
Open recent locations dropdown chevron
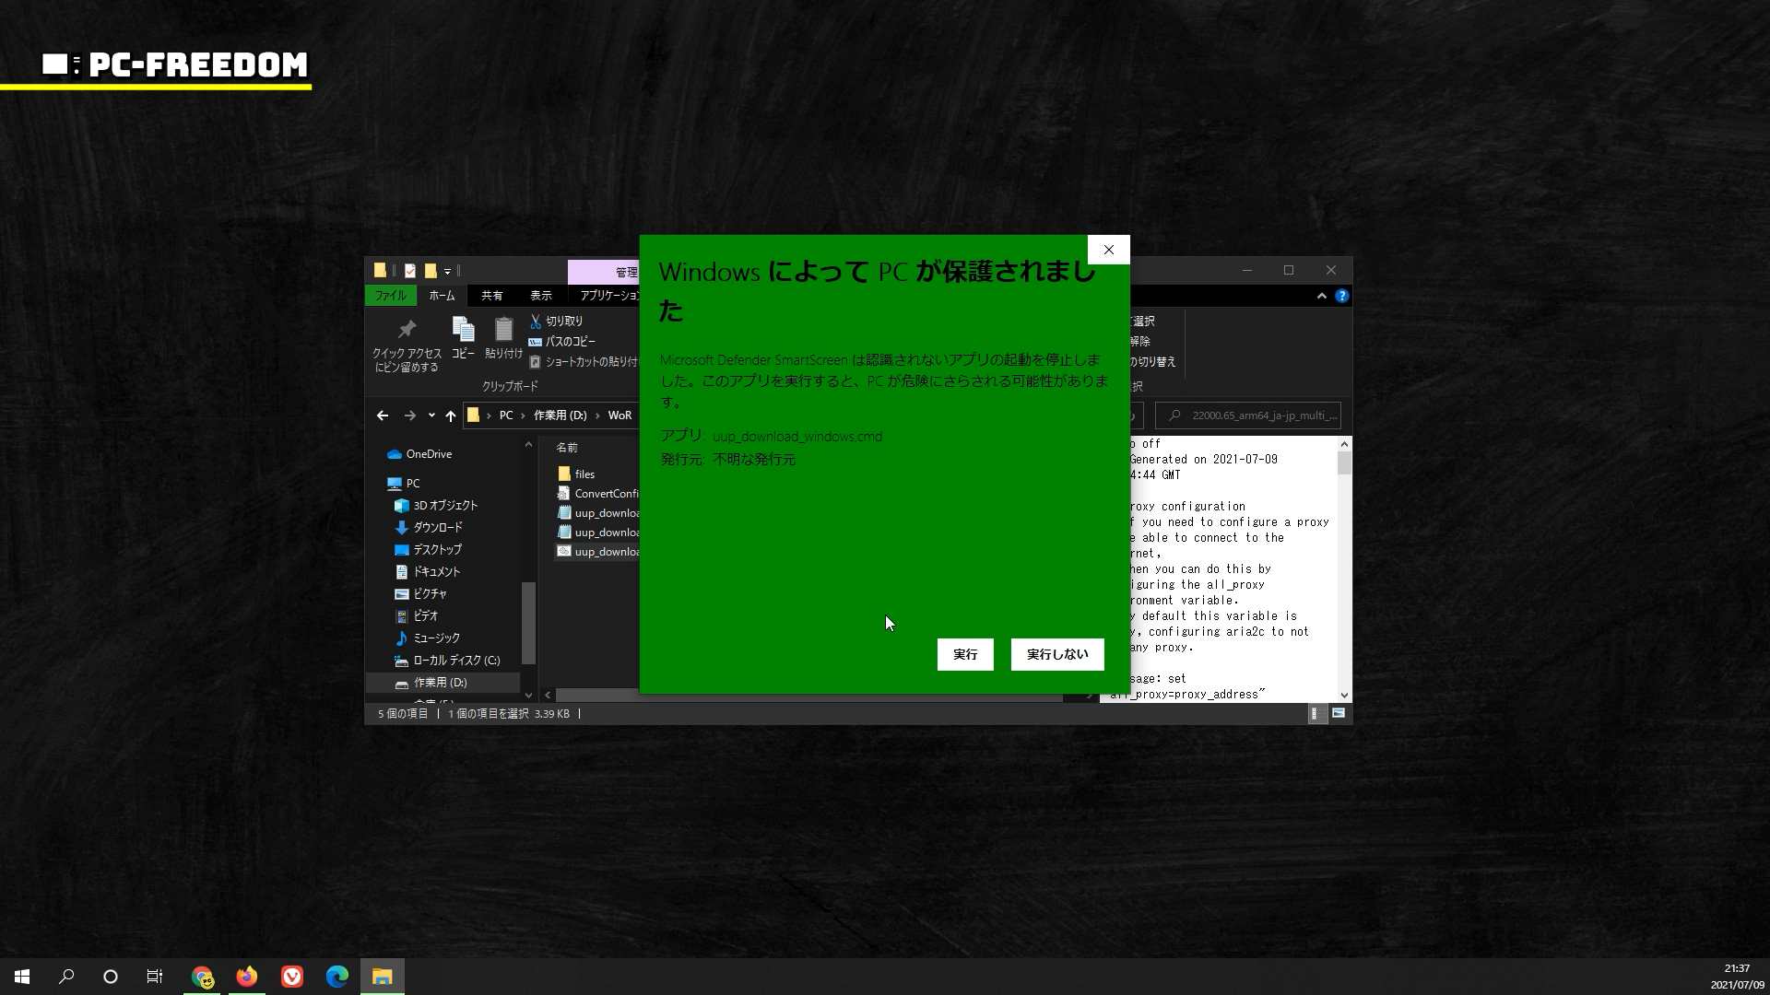(431, 416)
